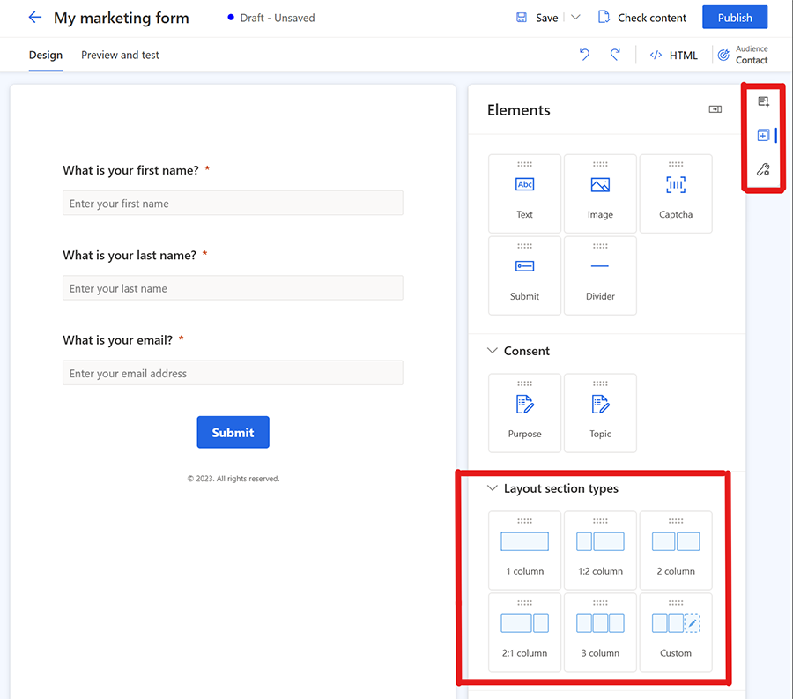Select the Captcha element tile
The image size is (793, 699).
pos(676,194)
